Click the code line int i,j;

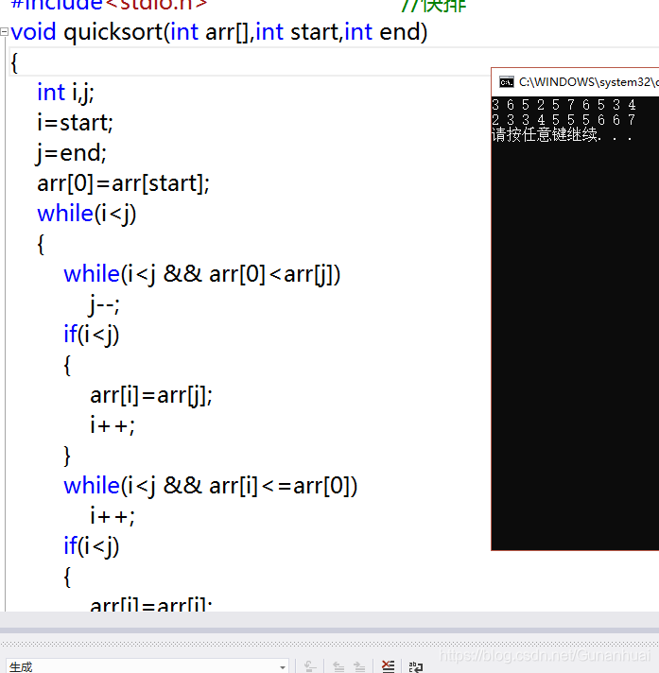point(65,93)
